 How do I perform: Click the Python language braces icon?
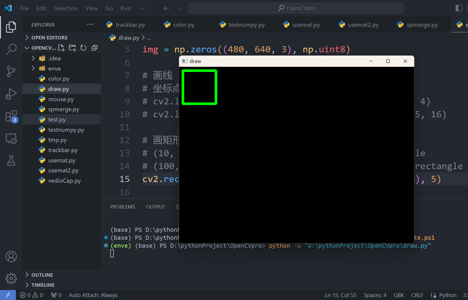point(433,295)
